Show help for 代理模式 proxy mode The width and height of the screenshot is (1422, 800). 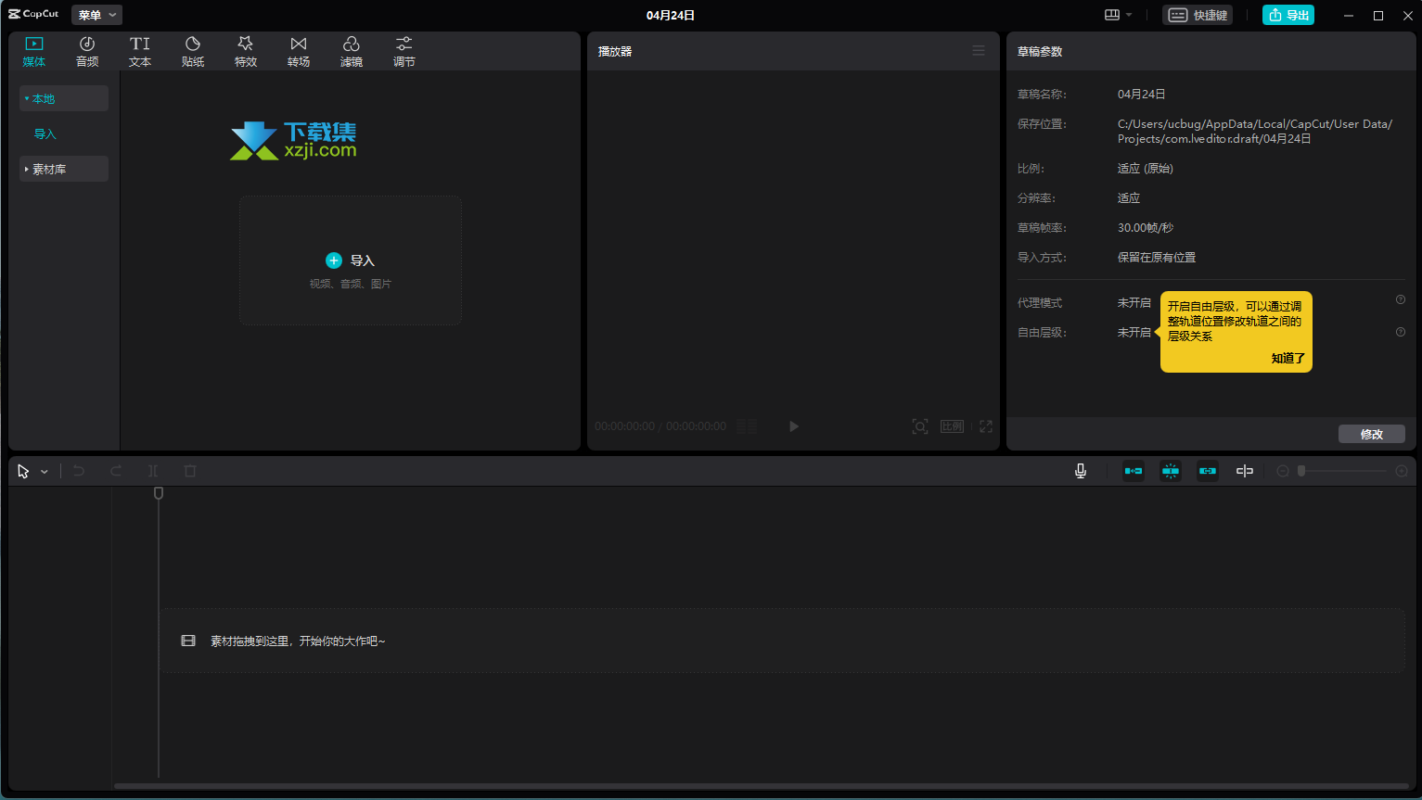[1401, 299]
